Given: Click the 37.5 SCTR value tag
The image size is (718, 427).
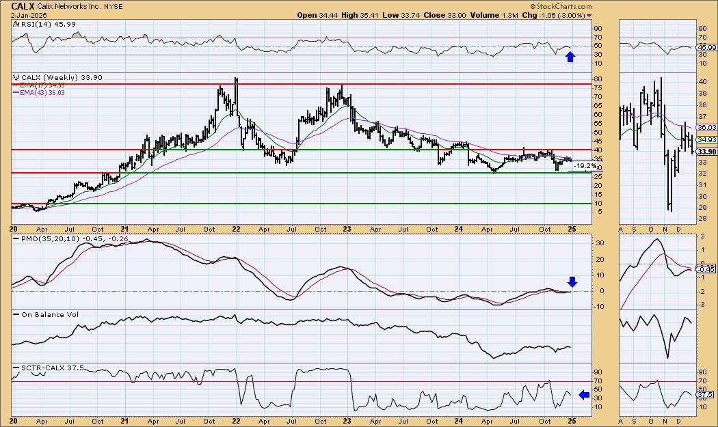Looking at the screenshot, I should [705, 394].
